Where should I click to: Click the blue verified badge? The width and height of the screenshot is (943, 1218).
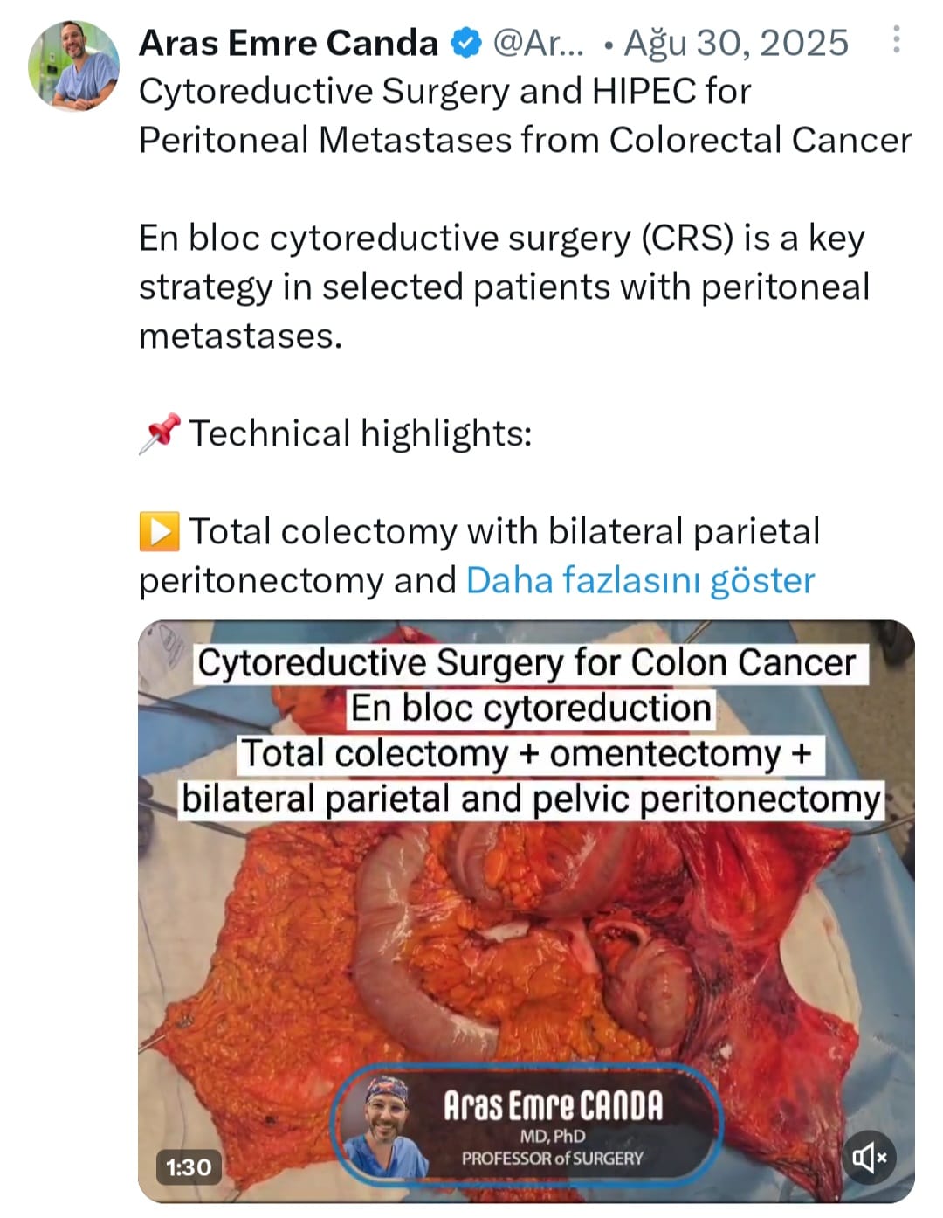465,43
